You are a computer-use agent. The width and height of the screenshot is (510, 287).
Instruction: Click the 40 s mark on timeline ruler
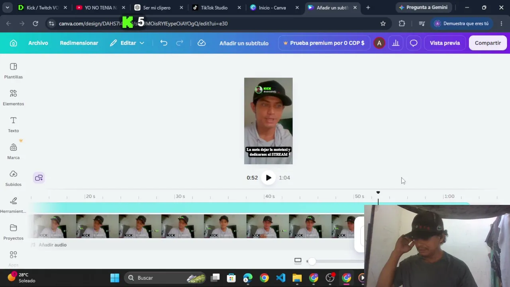tap(270, 196)
